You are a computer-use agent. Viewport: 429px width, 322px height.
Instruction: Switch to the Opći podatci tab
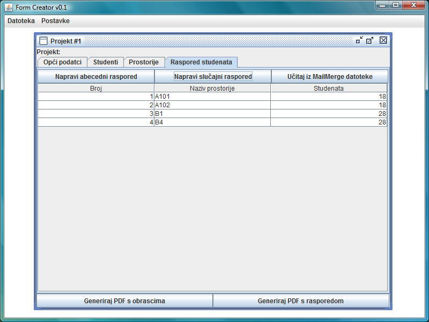[62, 62]
